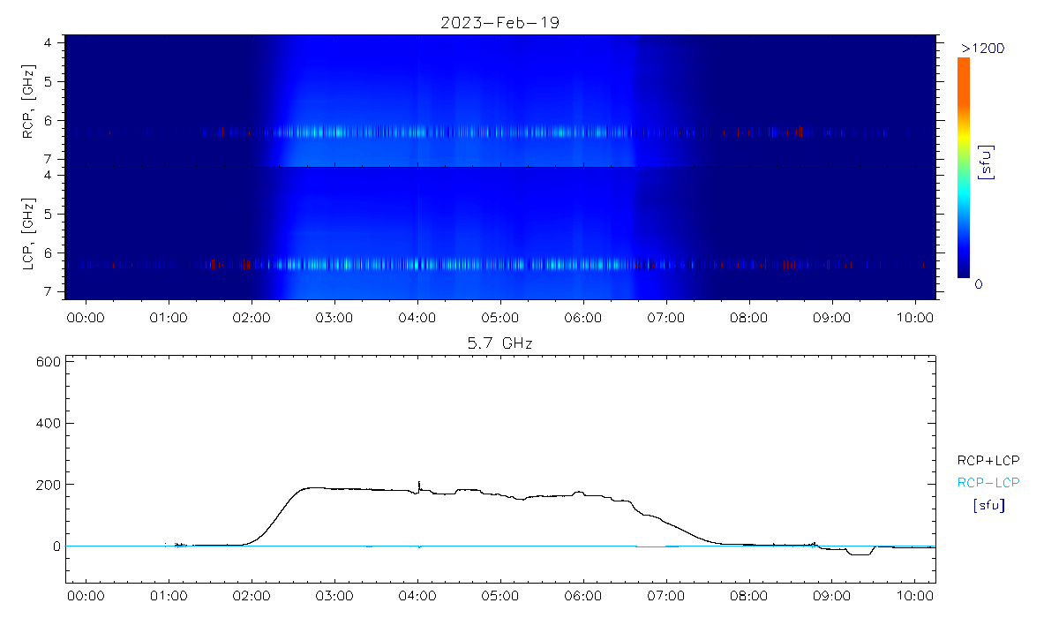The height and width of the screenshot is (618, 1059).
Task: Click the 2023-Feb-19 date title
Action: click(x=500, y=23)
